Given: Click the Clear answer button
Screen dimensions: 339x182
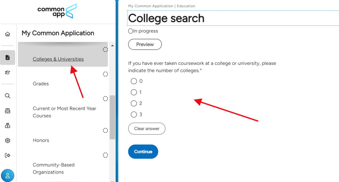Looking at the screenshot, I should (147, 129).
